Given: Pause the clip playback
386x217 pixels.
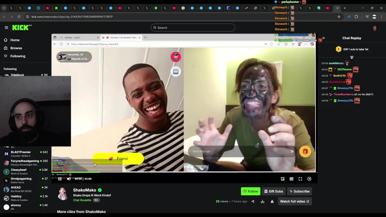Looking at the screenshot, I should coord(60,179).
